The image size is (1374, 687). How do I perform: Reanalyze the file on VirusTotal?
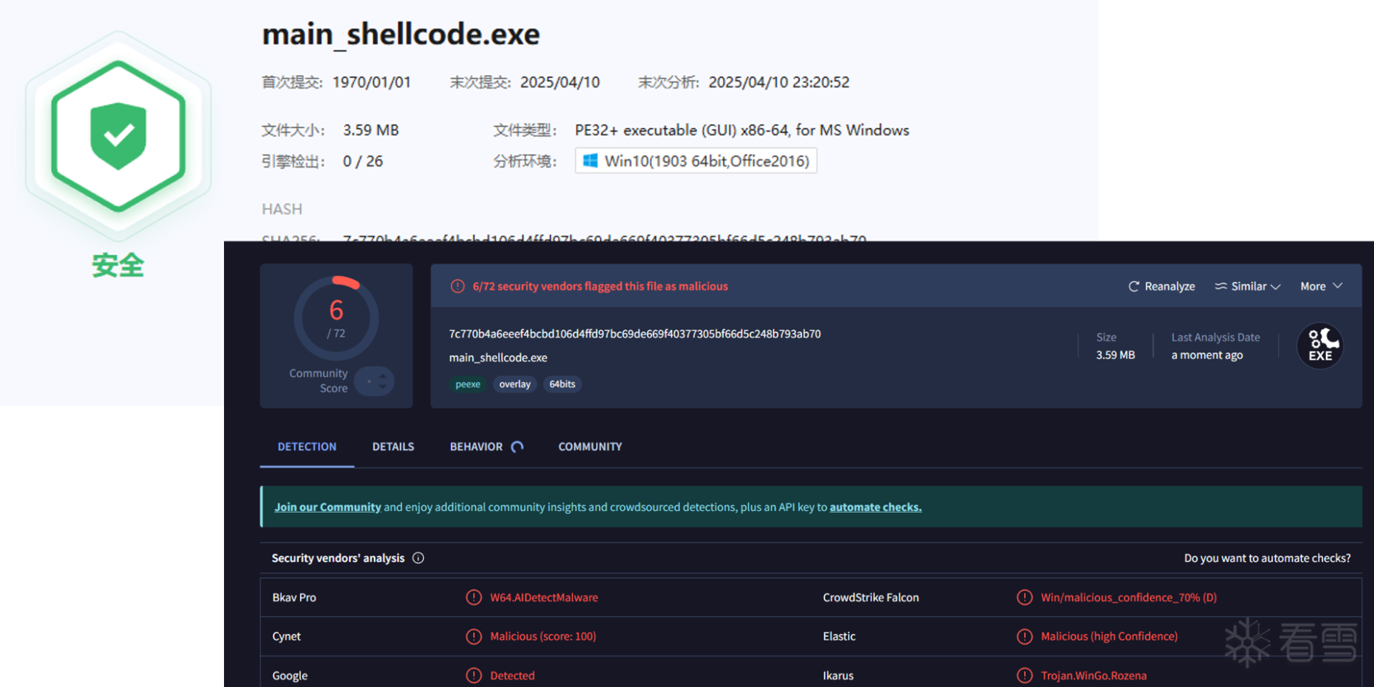(1161, 286)
